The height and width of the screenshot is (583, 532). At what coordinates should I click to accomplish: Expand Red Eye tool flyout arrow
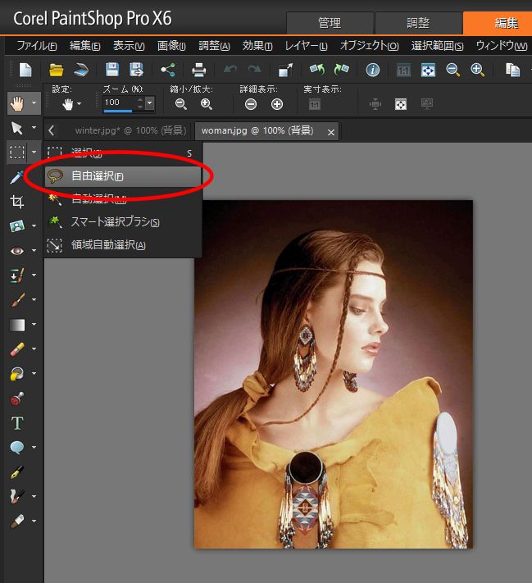point(34,251)
